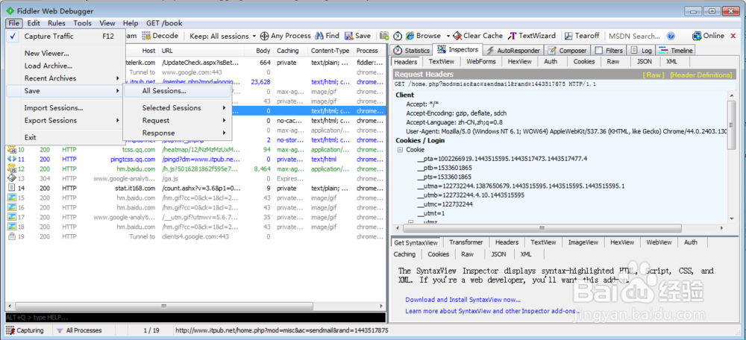Screen dimensions: 746x340
Task: Open Find with the binoculars icon
Action: pos(319,36)
